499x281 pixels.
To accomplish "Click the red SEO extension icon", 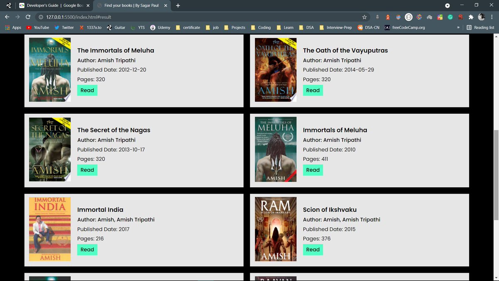I will point(461,17).
